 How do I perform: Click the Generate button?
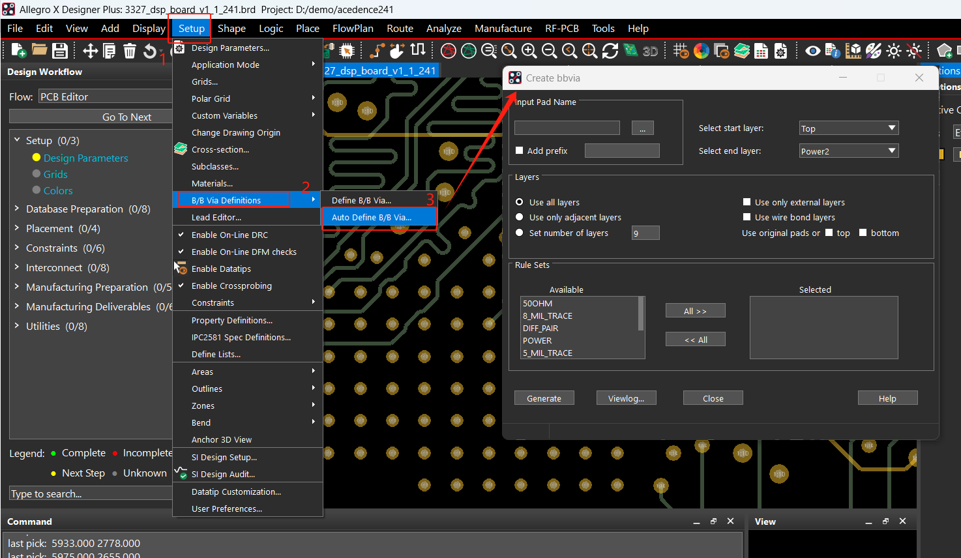pos(544,398)
